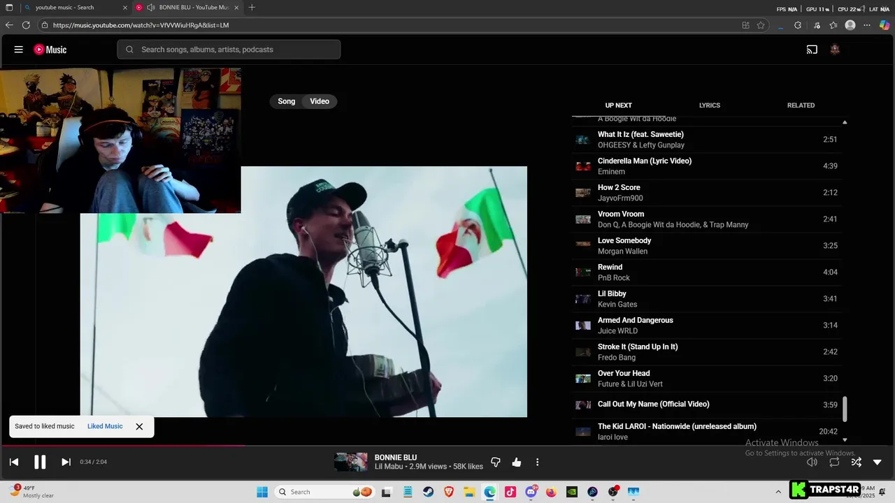The width and height of the screenshot is (895, 503).
Task: Go to YouTube Music home via logo
Action: click(50, 50)
